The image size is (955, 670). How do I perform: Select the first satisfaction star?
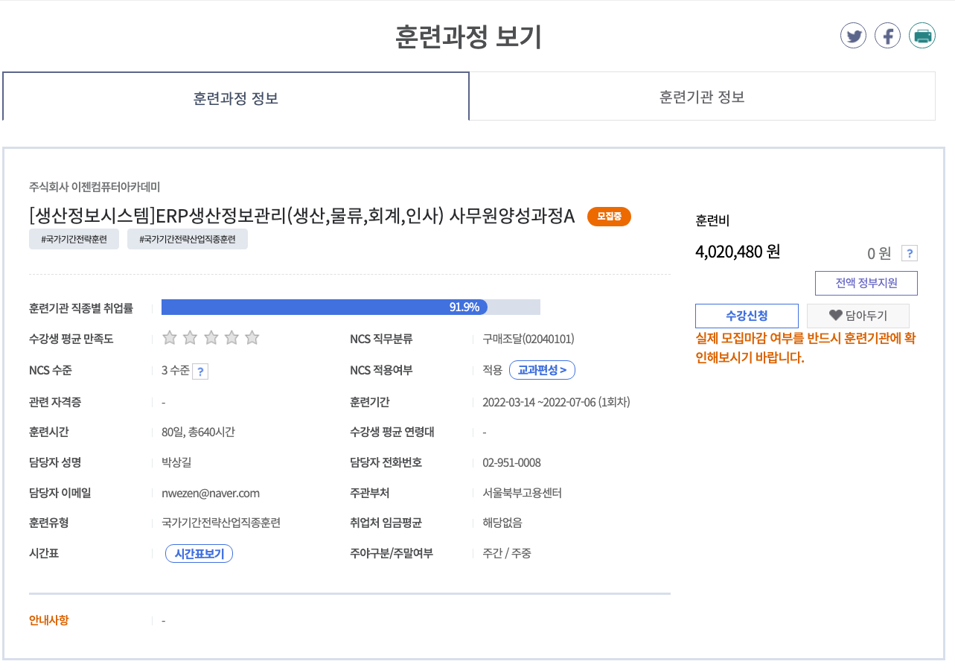170,338
